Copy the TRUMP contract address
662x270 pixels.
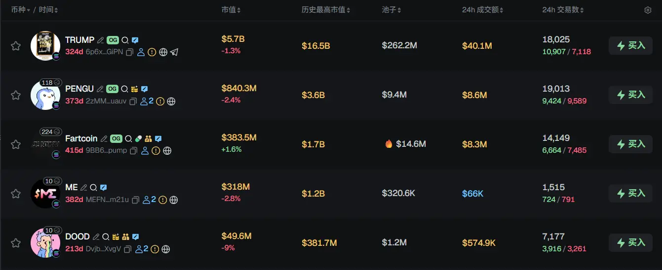(130, 52)
